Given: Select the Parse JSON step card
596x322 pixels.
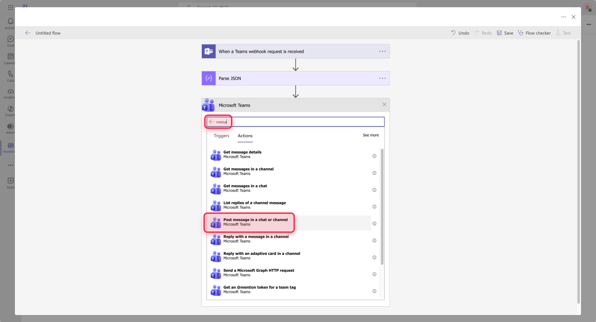Looking at the screenshot, I should tap(296, 78).
